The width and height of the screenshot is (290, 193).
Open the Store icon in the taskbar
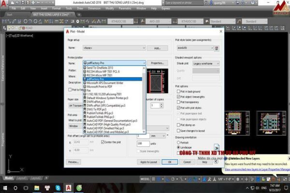tap(47, 188)
